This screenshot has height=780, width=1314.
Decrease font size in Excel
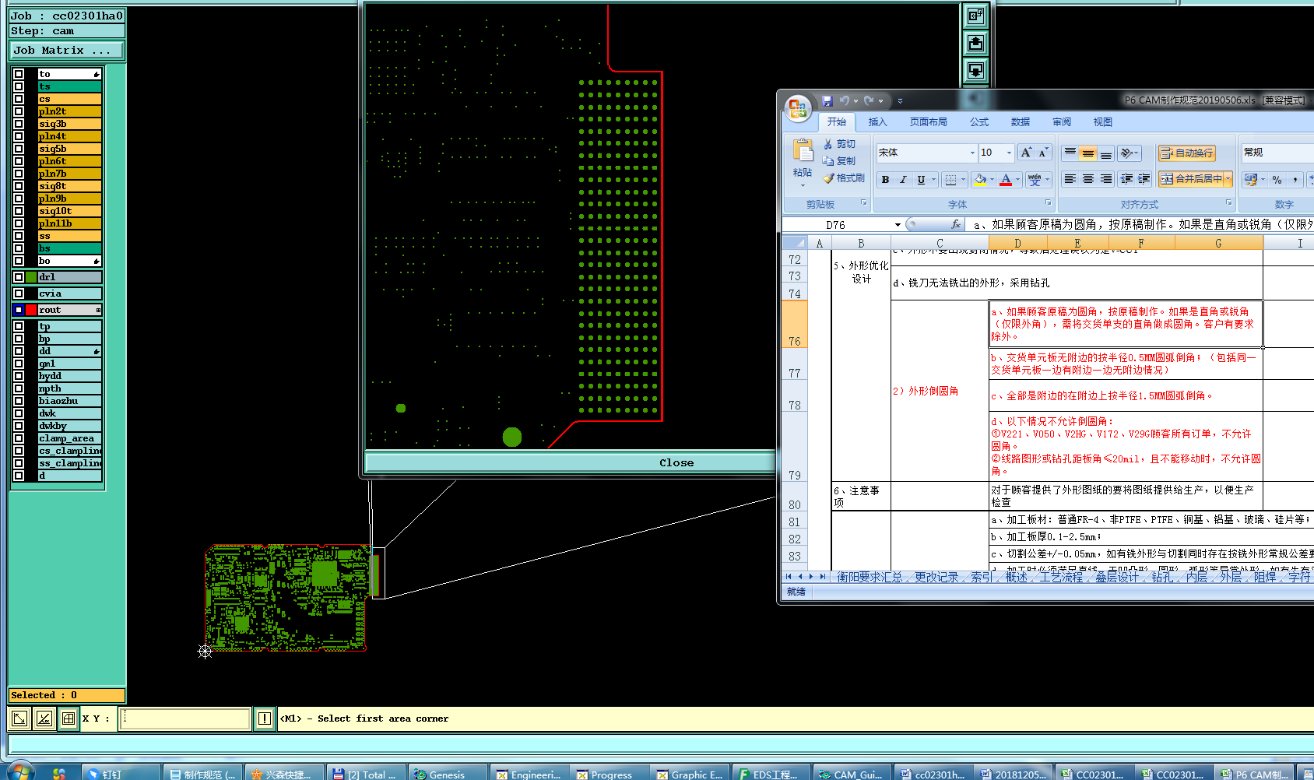(x=1042, y=153)
